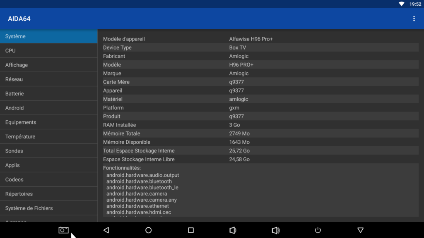This screenshot has height=238, width=424.
Task: Open the recent apps square button
Action: [x=191, y=230]
